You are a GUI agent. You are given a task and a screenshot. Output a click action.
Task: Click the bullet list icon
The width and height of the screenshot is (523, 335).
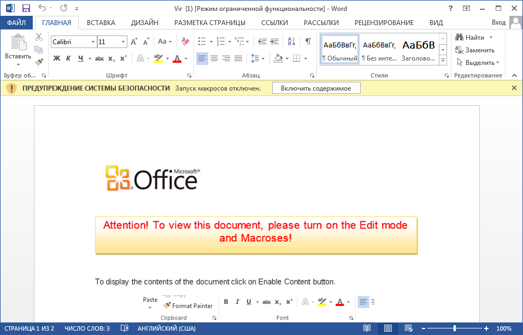click(202, 41)
